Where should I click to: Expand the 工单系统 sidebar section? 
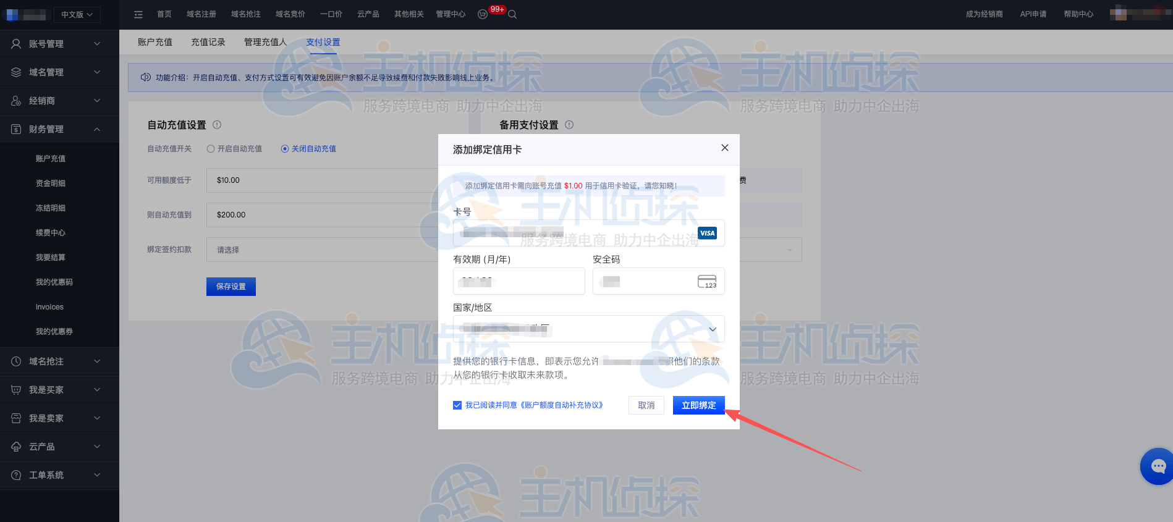pos(97,475)
